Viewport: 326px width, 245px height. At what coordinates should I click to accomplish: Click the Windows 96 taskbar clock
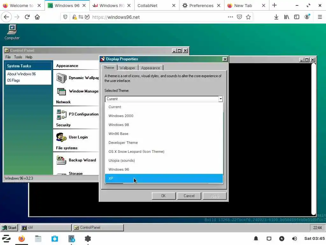[x=317, y=228]
